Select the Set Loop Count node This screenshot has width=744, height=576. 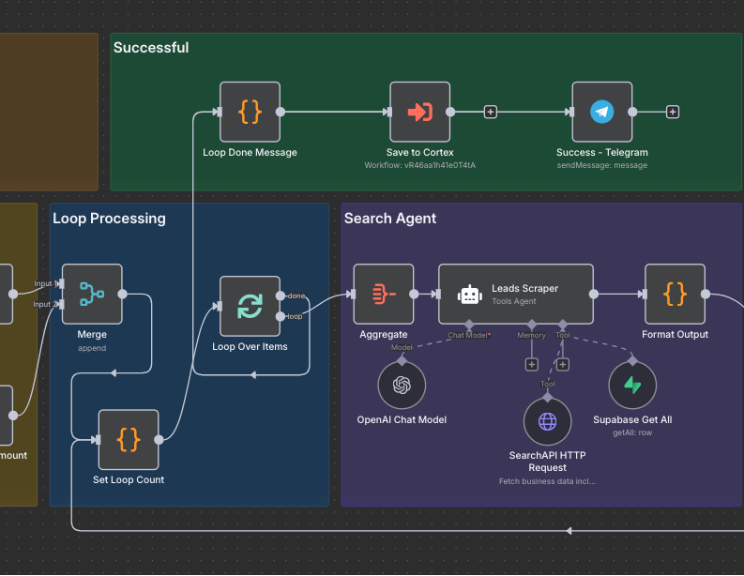[129, 439]
